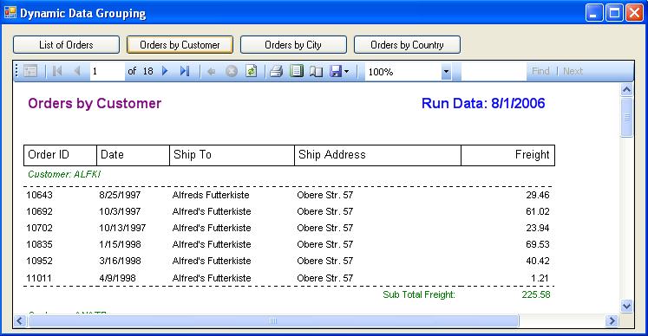
Task: Open export format dropdown arrow
Action: tap(347, 71)
